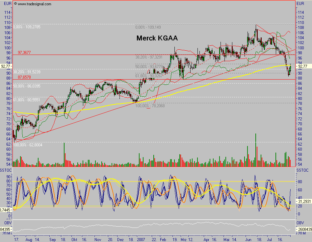312x242 pixels.
Task: Click the "38,20% - 91,5239" retracement label
Action: point(27,72)
